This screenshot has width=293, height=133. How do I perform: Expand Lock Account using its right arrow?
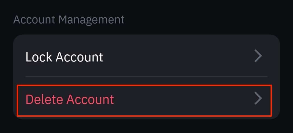(x=258, y=56)
